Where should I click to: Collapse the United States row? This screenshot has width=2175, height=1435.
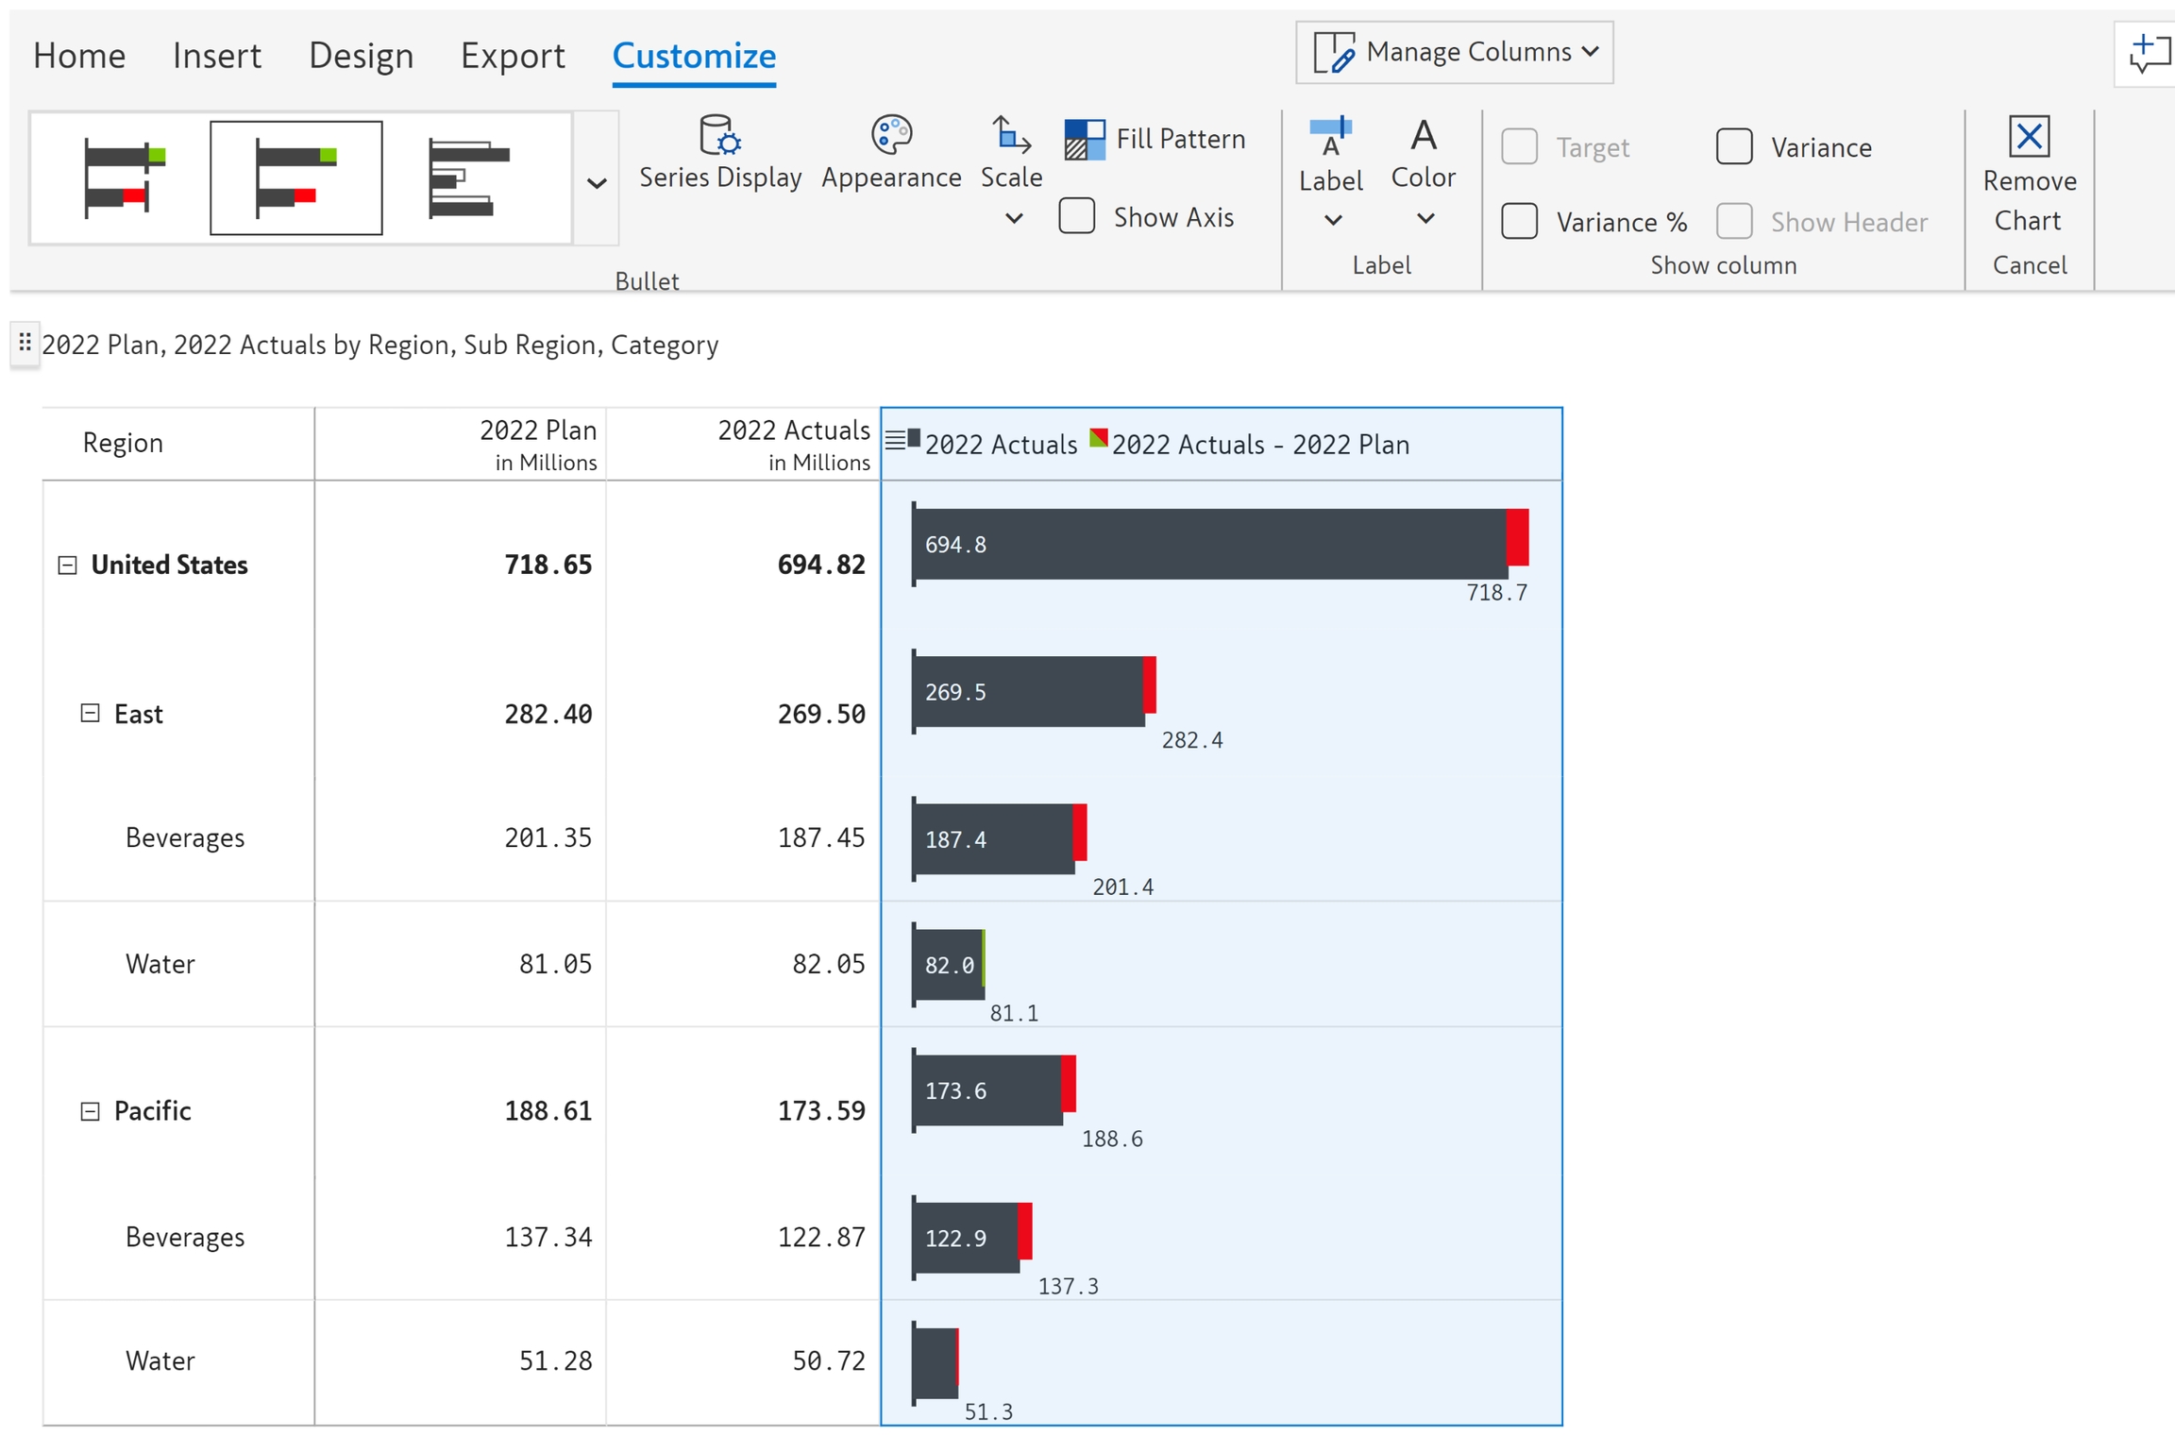(x=67, y=566)
